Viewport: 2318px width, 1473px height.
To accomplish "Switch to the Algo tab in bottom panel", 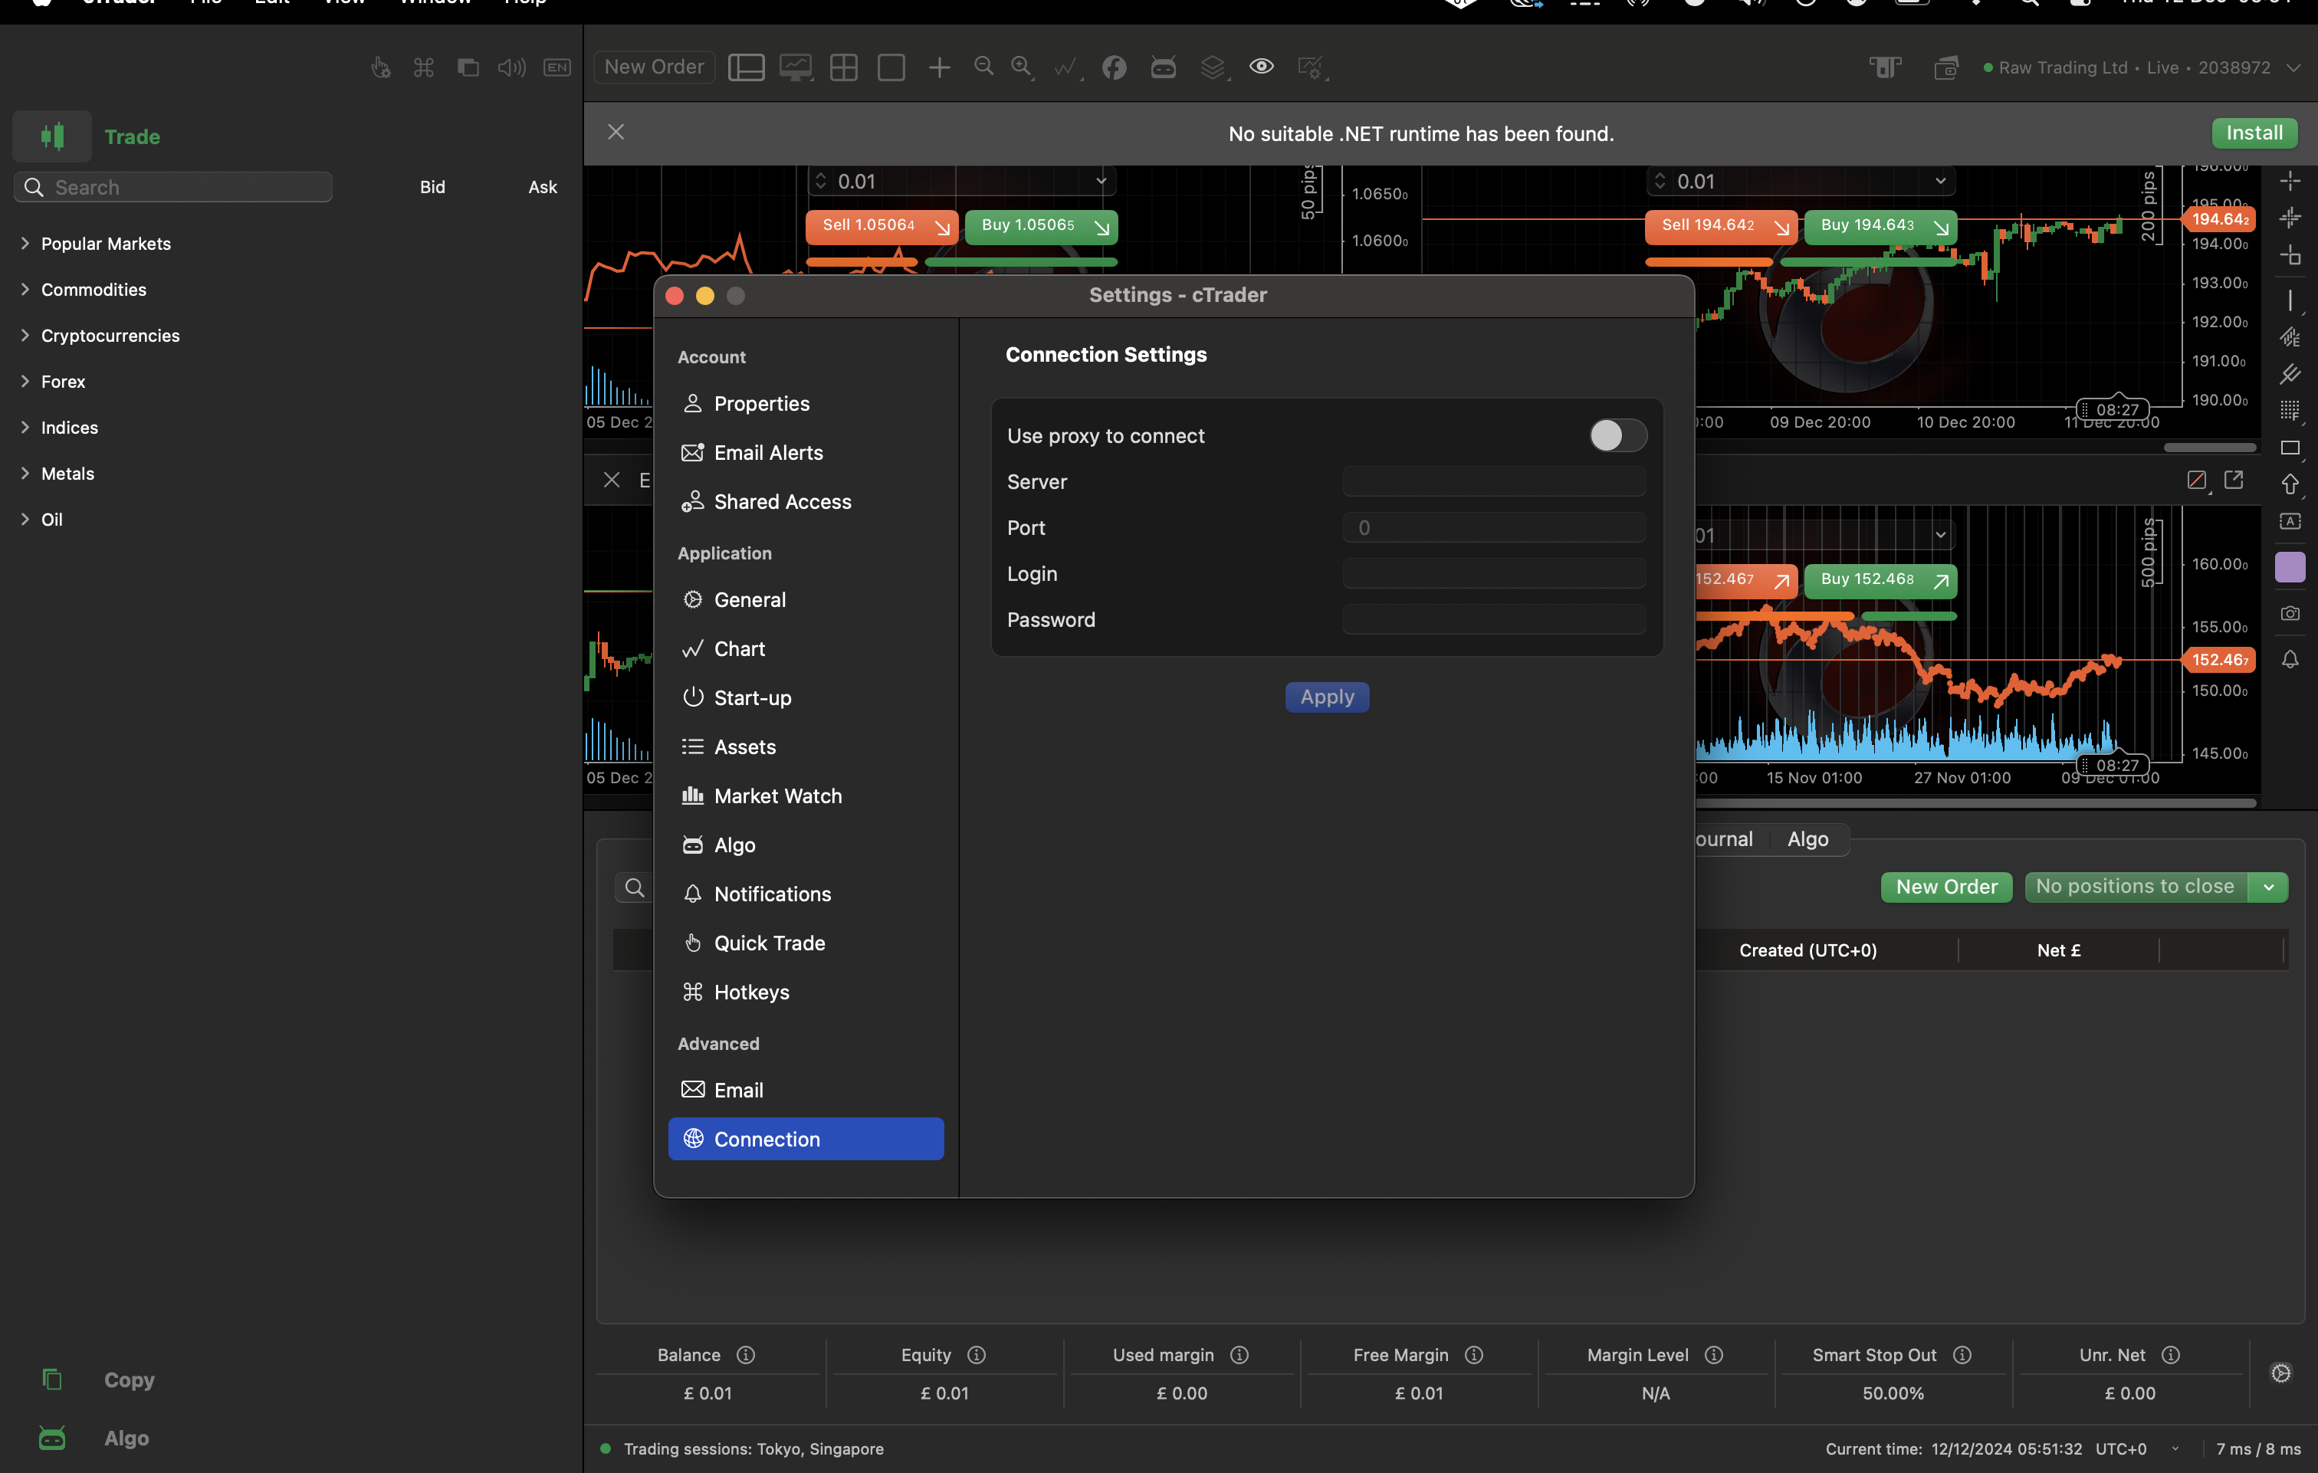I will (1807, 838).
